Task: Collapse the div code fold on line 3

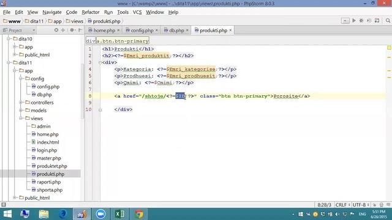Action: [100, 62]
